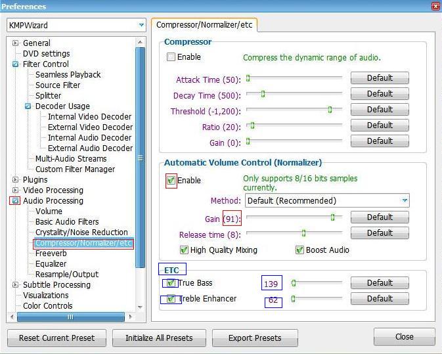This screenshot has height=354, width=442.
Task: Click Default for Threshold
Action: 380,110
